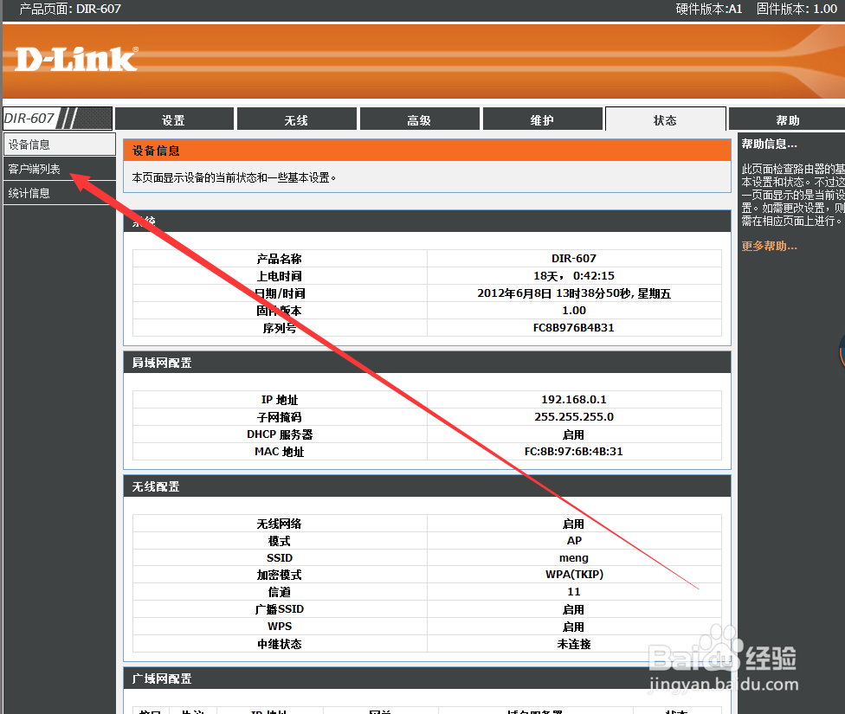
Task: Click the 产品页面: DIR-607 text
Action: pos(70,9)
